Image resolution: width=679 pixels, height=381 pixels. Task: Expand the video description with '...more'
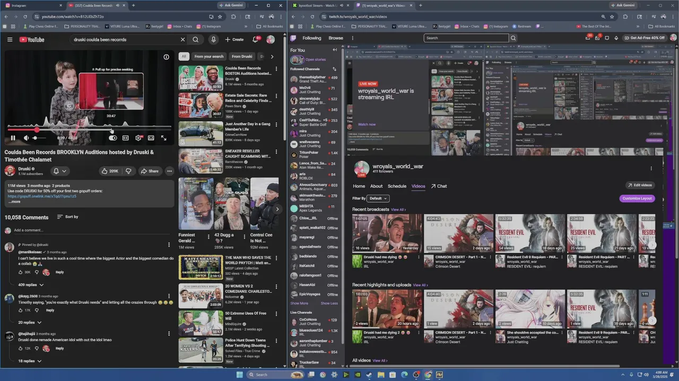tap(14, 202)
